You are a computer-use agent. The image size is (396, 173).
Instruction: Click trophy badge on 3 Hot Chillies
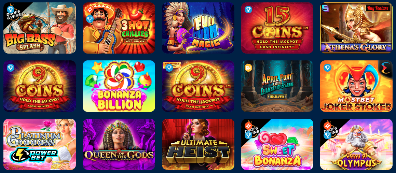tap(90, 19)
